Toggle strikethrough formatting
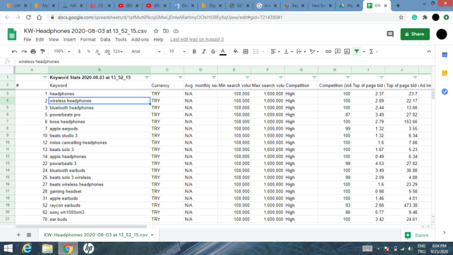 point(213,52)
